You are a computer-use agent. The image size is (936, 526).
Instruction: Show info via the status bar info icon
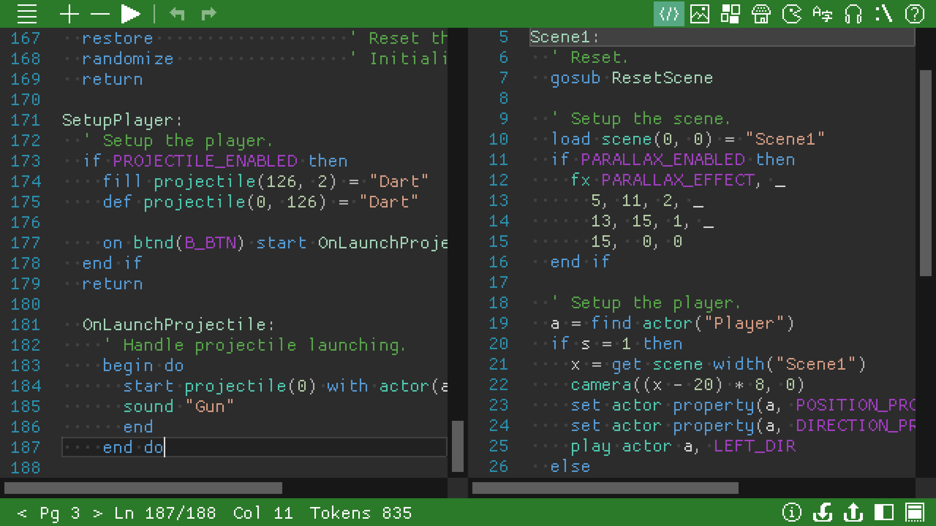[792, 512]
